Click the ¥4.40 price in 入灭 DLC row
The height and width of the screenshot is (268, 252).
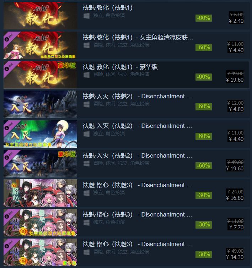click(x=236, y=139)
